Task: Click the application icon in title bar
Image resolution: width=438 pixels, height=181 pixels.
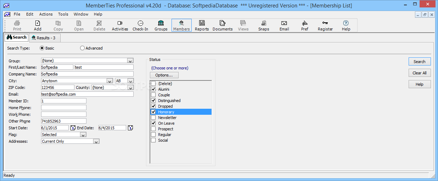Action: tap(6, 5)
